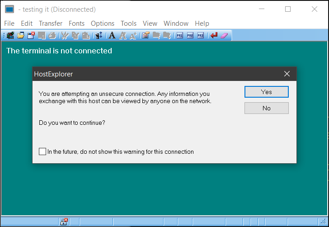Click the Cut scissors icon
Viewport: 329px width, 227px height.
coord(65,35)
